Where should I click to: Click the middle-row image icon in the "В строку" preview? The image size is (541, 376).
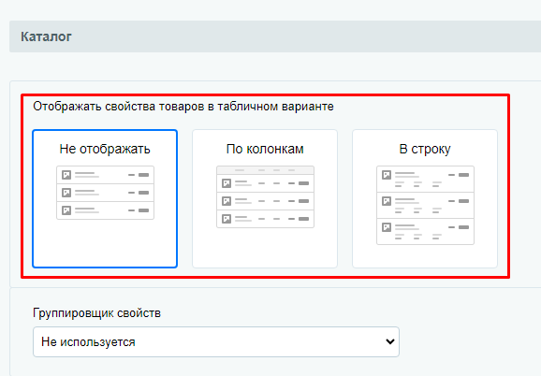pyautogui.click(x=387, y=201)
